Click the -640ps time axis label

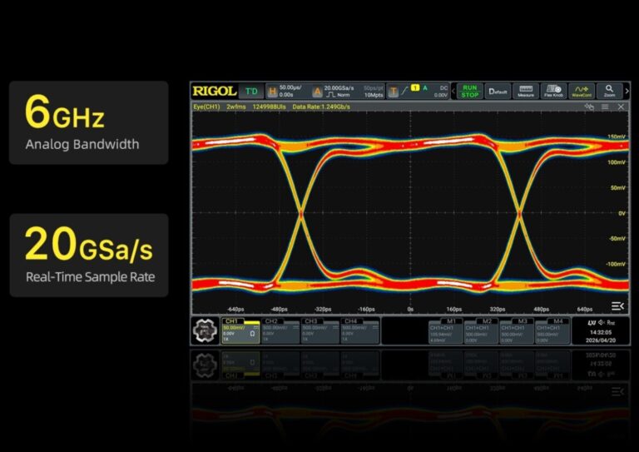click(x=235, y=310)
